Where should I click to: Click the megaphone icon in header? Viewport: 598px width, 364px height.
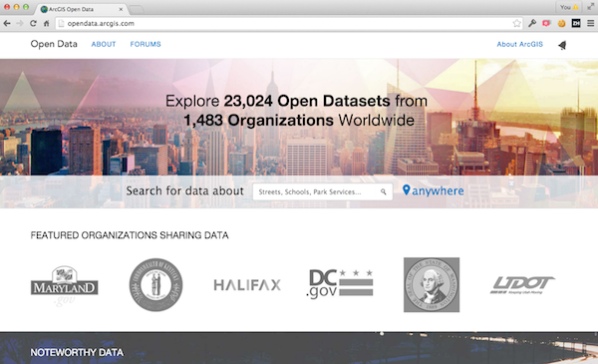point(562,45)
